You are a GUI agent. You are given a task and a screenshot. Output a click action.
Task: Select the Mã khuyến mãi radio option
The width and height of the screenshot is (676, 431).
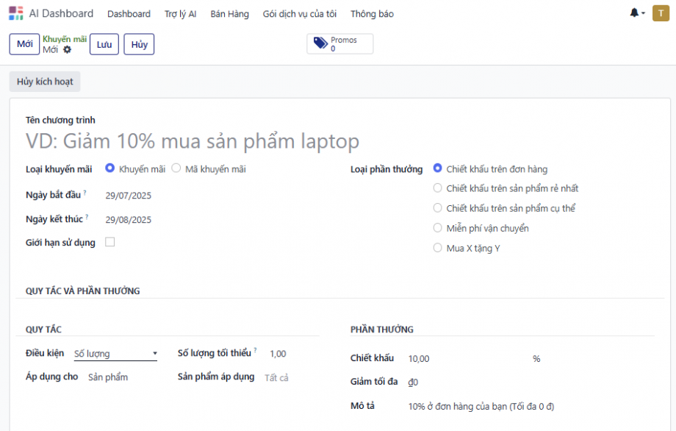[176, 168]
